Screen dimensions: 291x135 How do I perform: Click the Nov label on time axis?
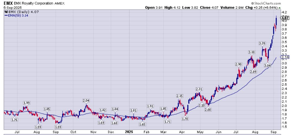94,132
